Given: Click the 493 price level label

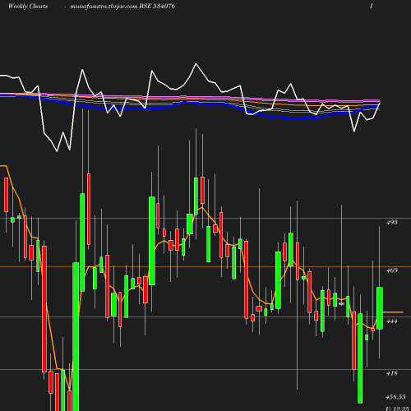Looking at the screenshot, I should tap(391, 222).
